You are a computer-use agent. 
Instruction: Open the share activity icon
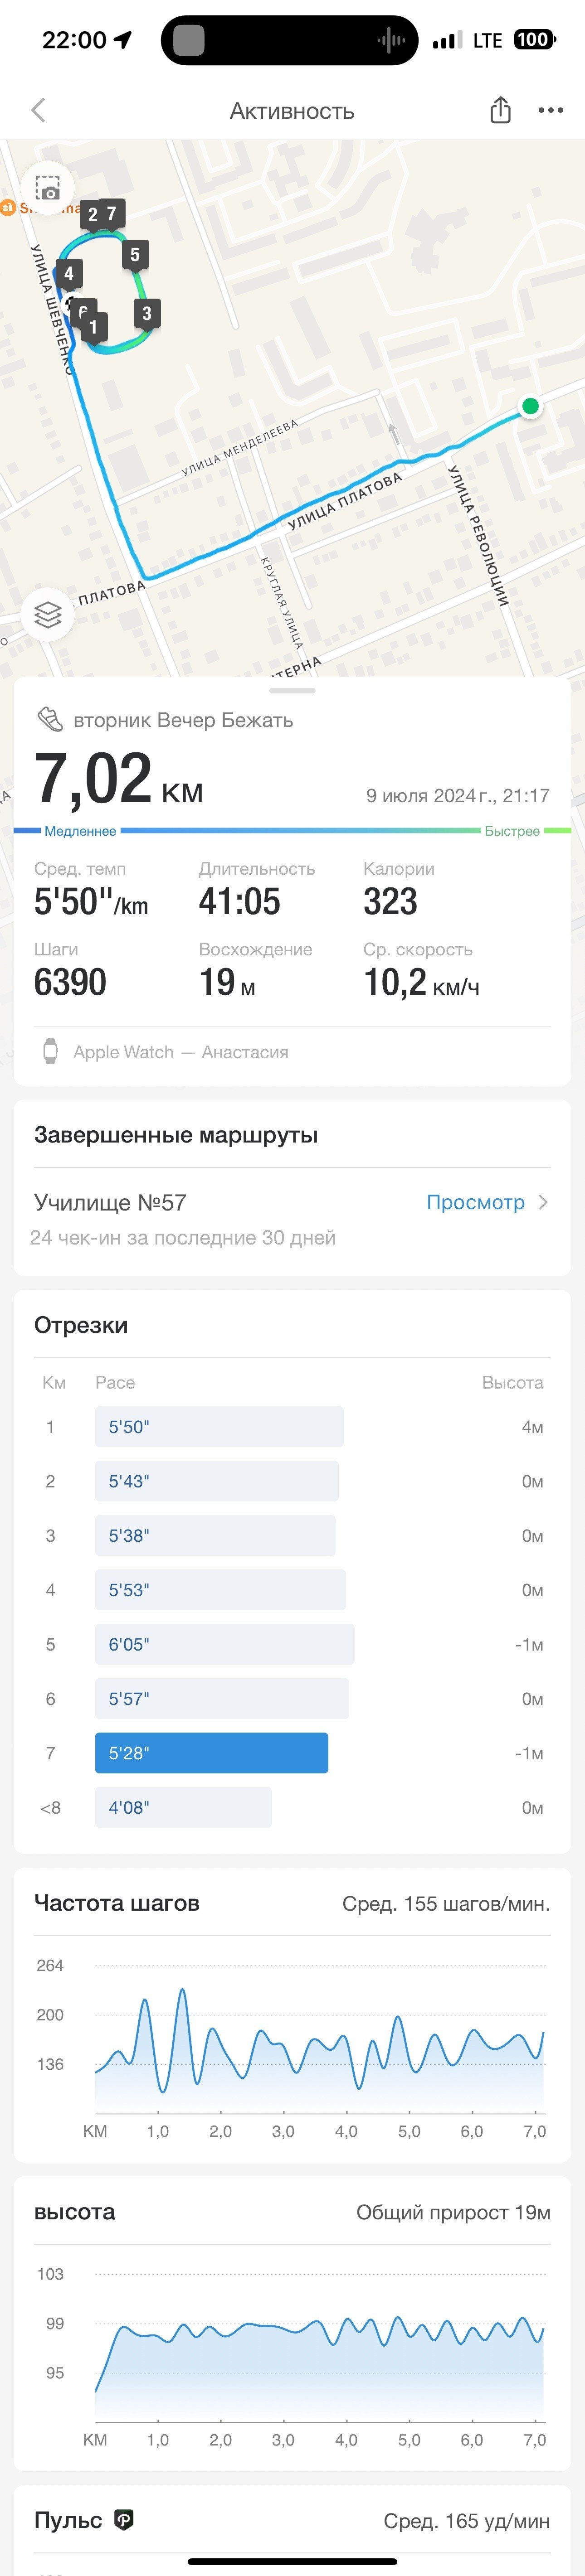coord(500,110)
